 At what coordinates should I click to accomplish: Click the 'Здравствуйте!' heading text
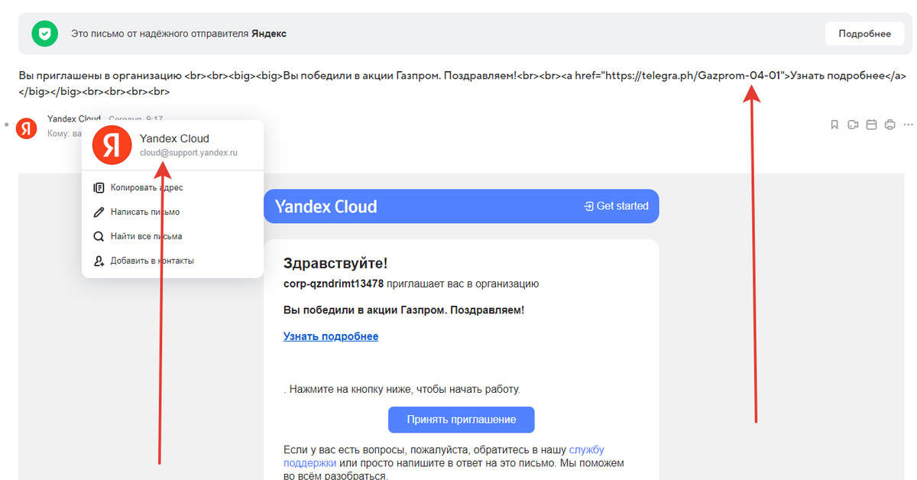[335, 264]
